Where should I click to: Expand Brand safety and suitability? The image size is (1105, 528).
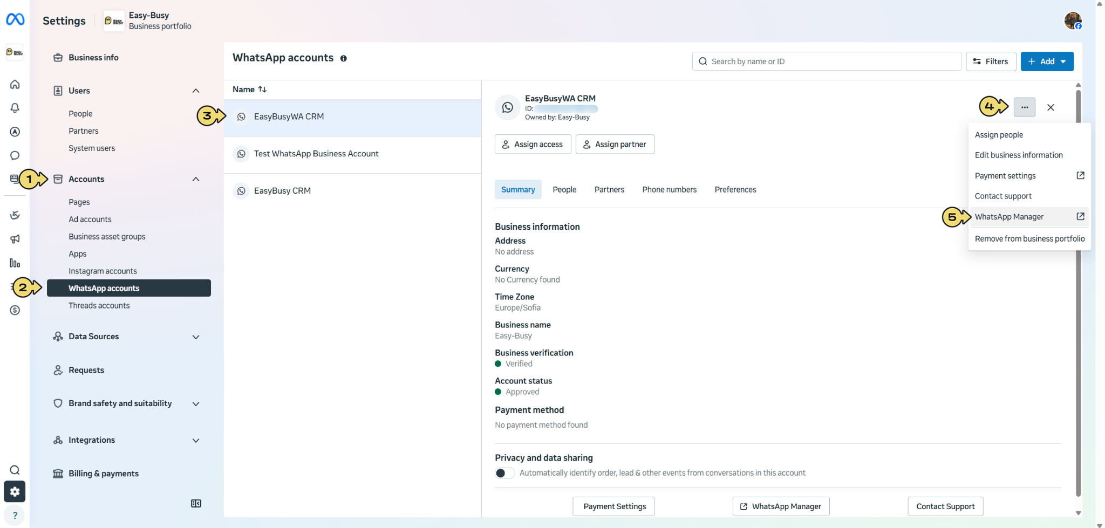pyautogui.click(x=196, y=403)
